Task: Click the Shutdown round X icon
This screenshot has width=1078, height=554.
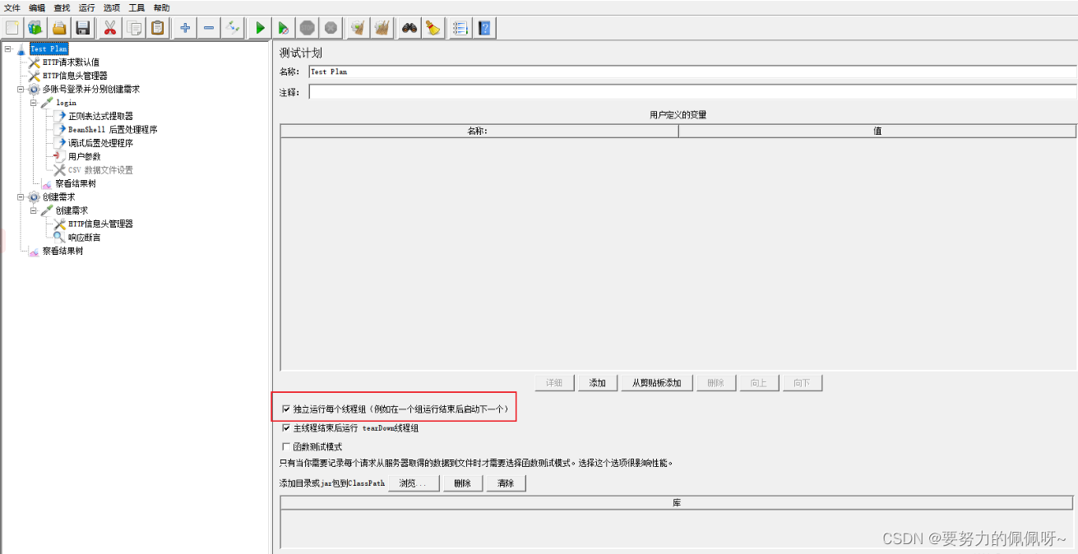Action: [x=331, y=28]
